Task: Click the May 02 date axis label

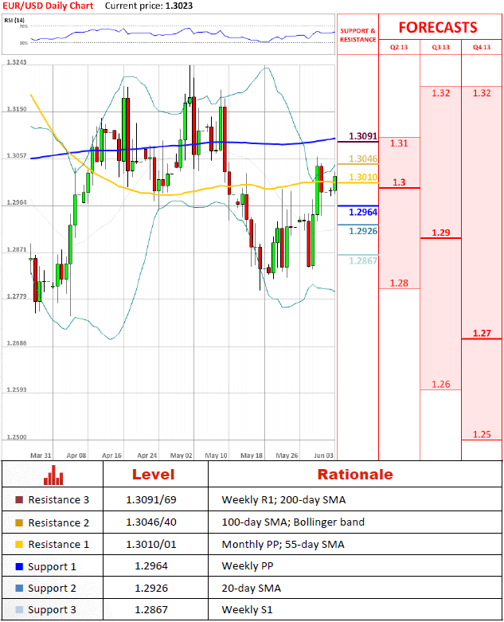Action: pos(182,456)
